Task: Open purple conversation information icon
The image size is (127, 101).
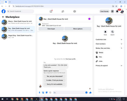Action: pos(89,19)
